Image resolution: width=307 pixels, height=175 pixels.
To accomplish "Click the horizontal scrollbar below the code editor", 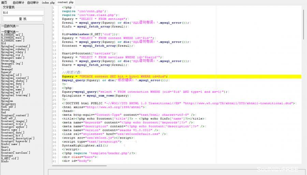I will [x=79, y=165].
